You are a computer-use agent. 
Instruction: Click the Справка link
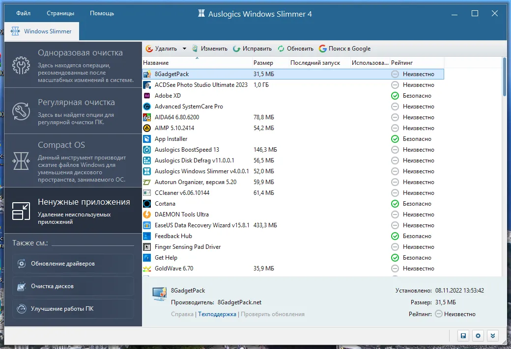pos(182,314)
